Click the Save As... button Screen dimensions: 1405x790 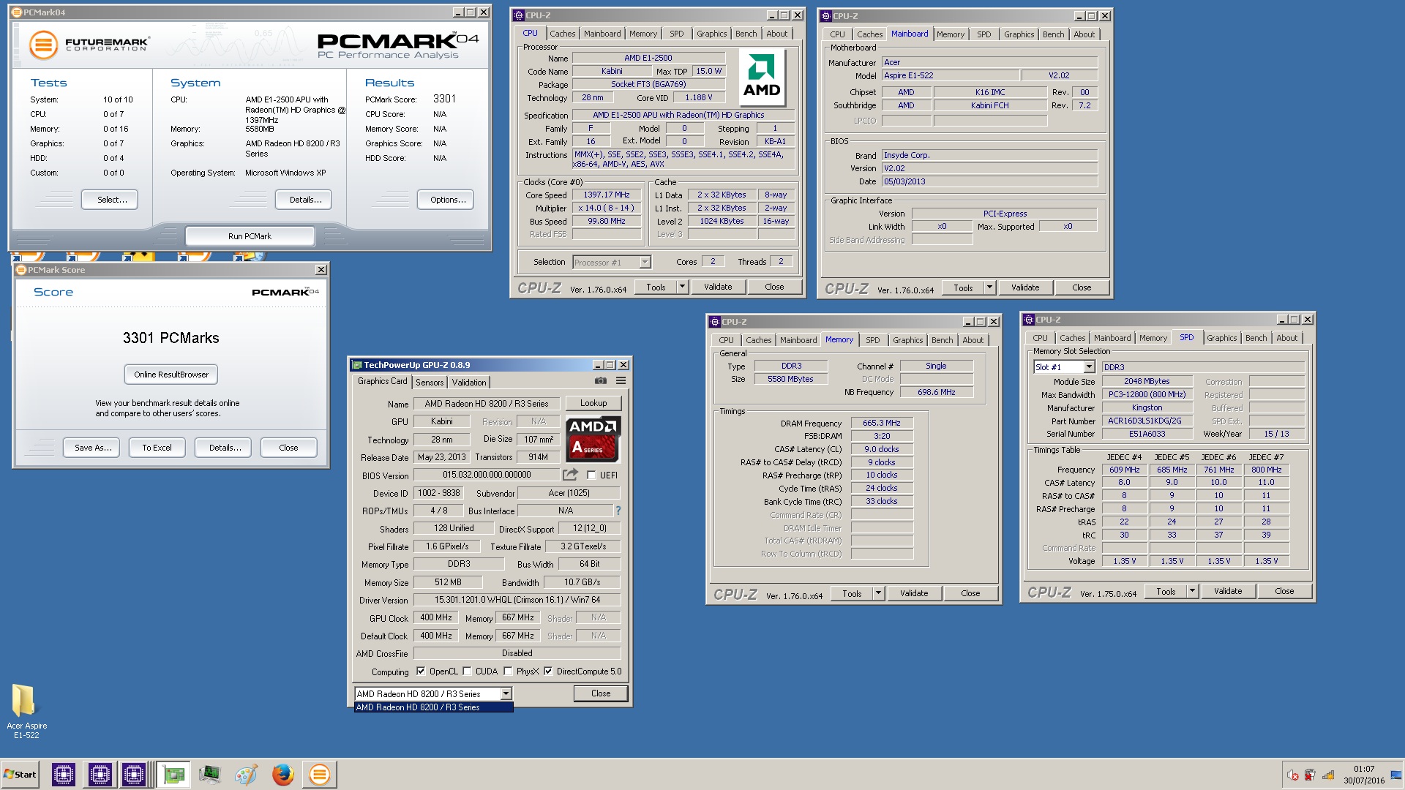point(93,448)
